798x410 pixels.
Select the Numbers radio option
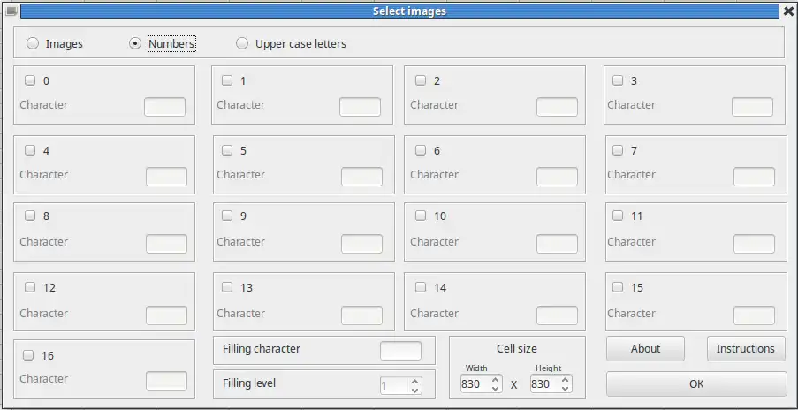pyautogui.click(x=135, y=43)
